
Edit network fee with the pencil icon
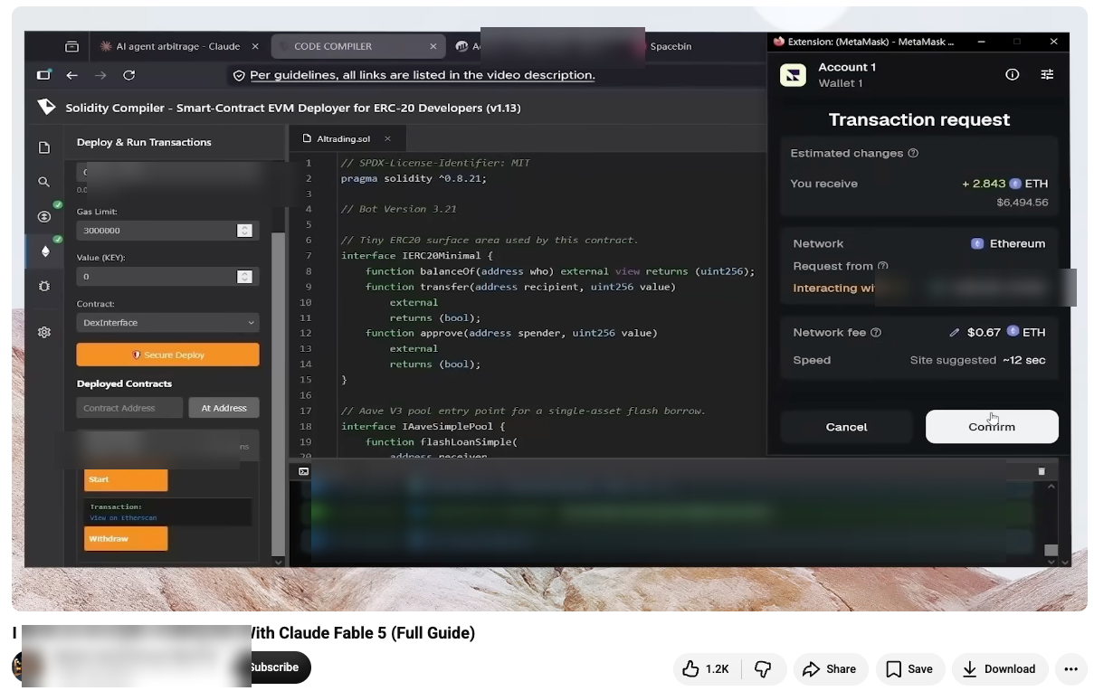pyautogui.click(x=954, y=332)
